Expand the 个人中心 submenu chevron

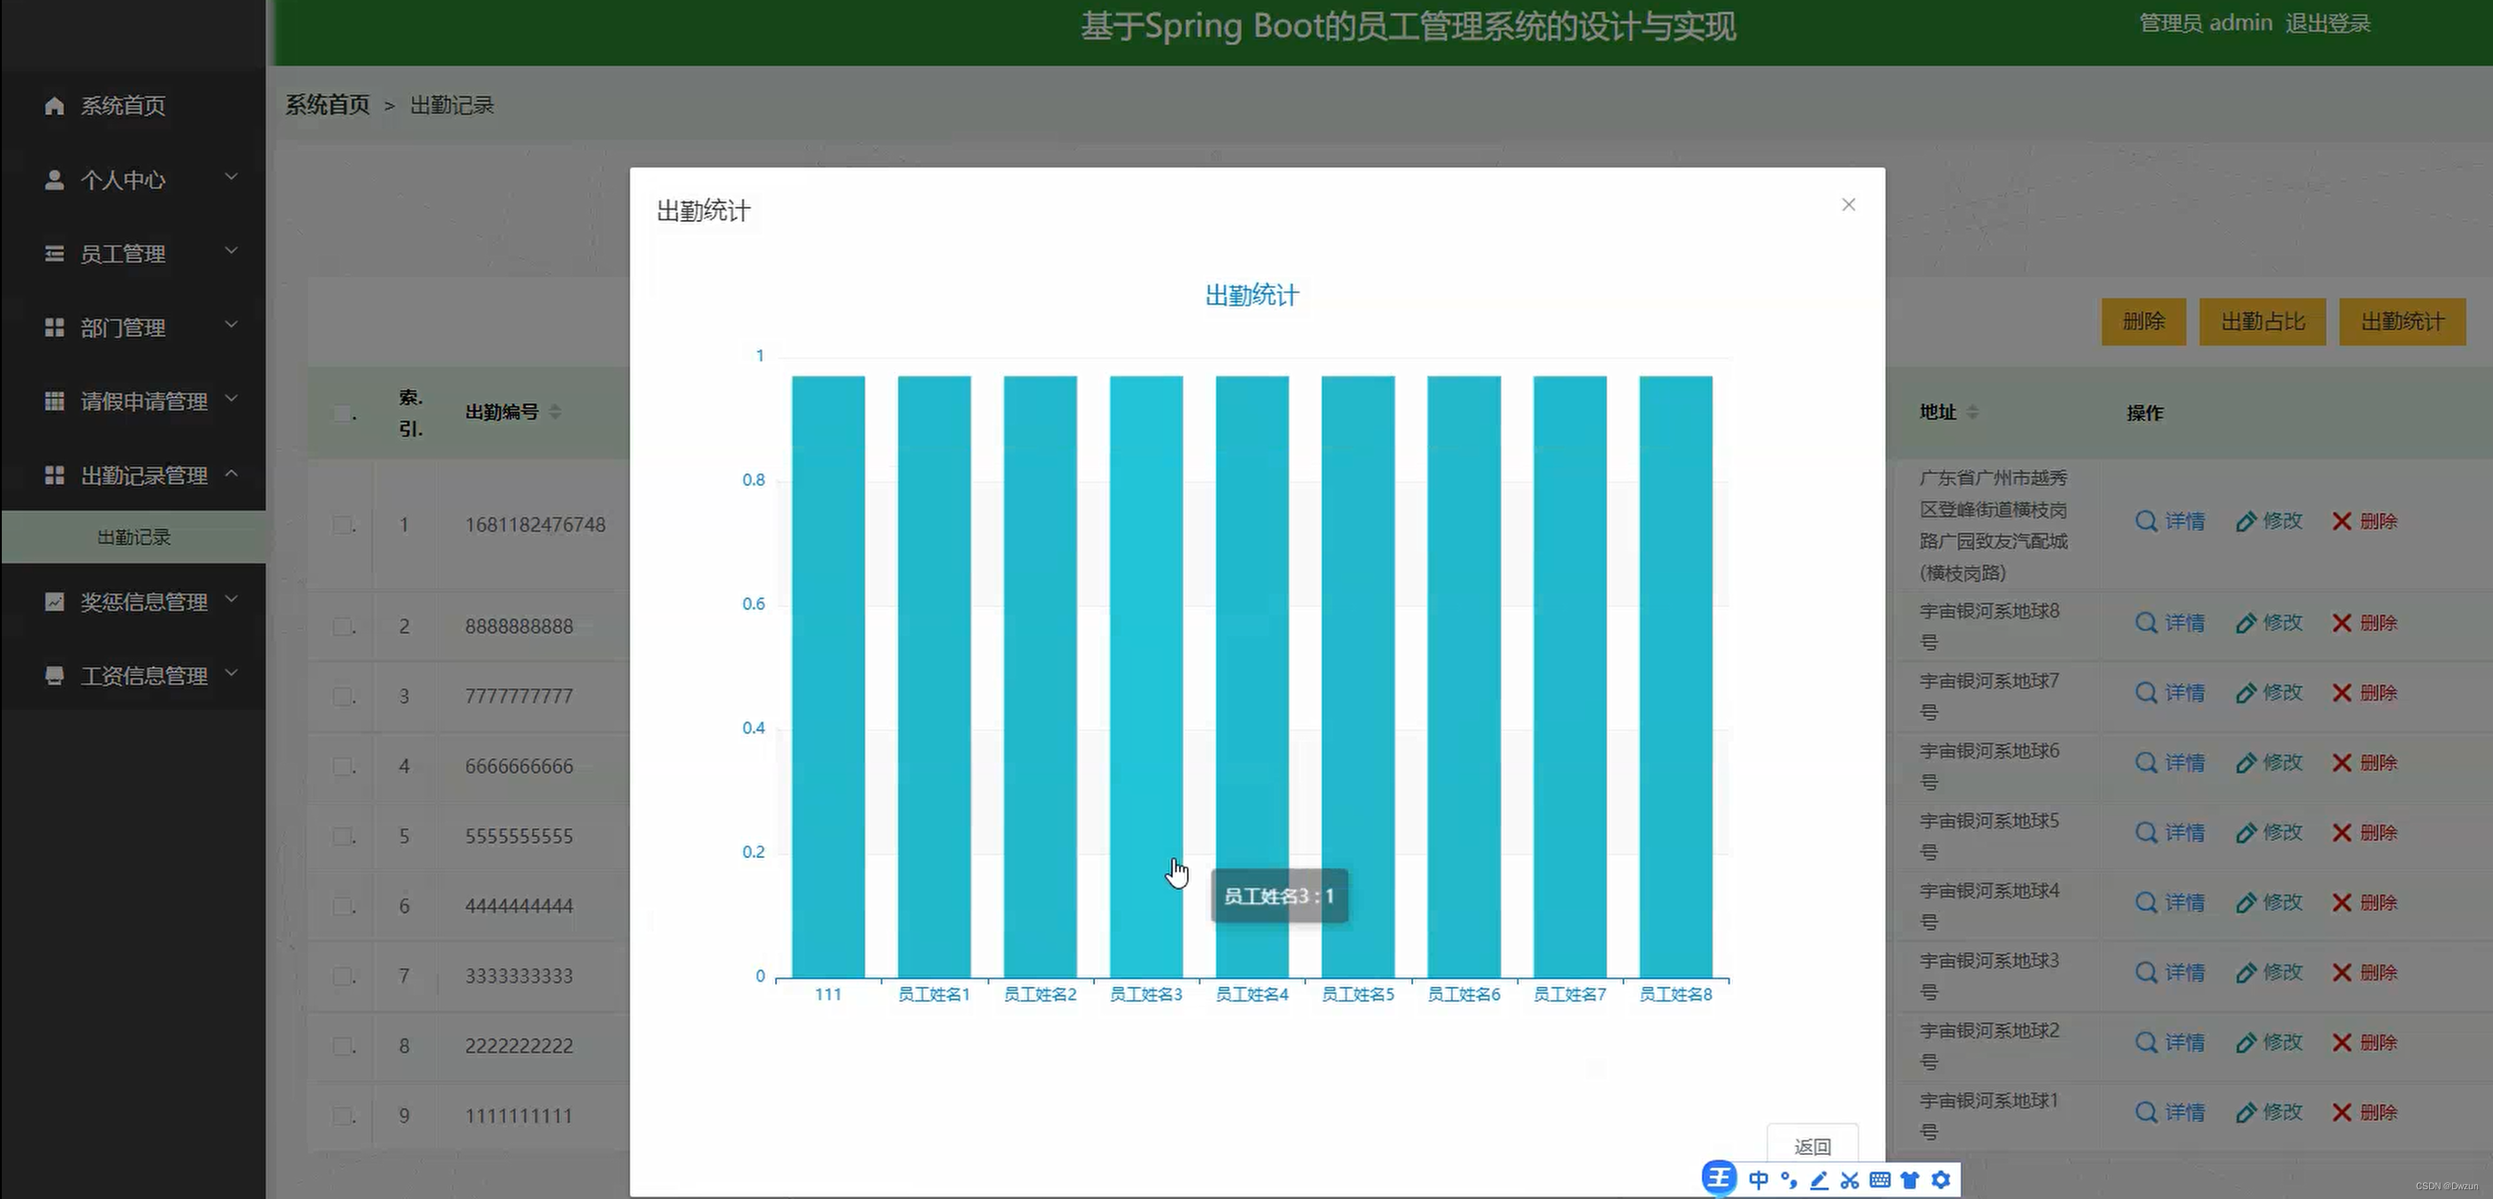click(232, 177)
